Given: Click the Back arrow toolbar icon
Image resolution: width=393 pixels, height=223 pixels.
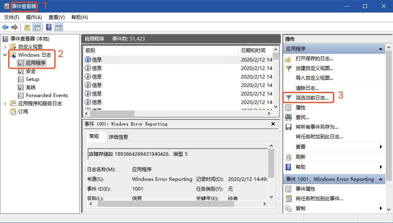Looking at the screenshot, I should 5,27.
